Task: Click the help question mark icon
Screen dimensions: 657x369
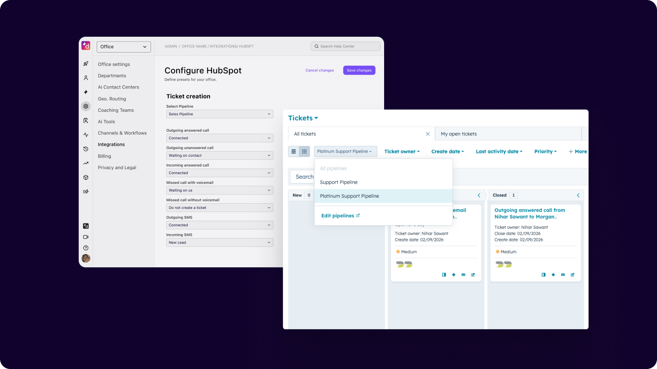Action: pos(86,248)
